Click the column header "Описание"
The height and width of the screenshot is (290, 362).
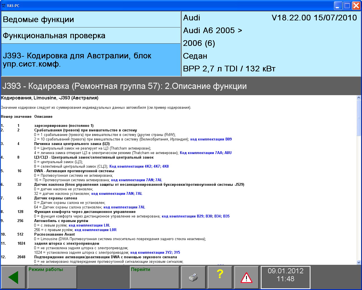tap(43, 117)
